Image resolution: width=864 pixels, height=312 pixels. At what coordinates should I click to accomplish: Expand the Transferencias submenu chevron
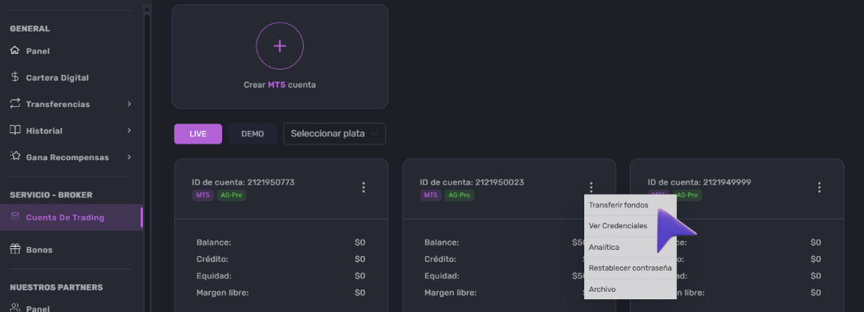point(129,104)
